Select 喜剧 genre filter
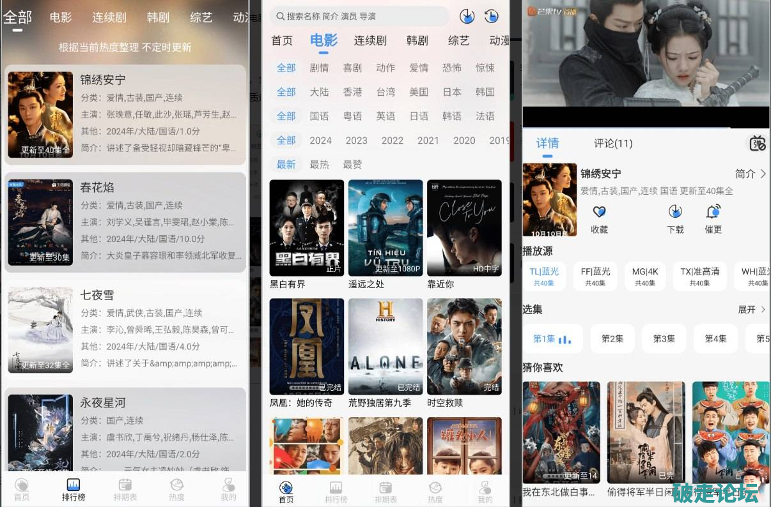 [x=352, y=68]
